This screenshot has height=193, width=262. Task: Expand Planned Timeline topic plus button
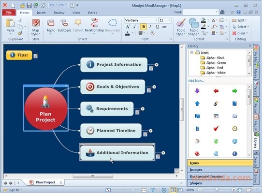tap(150, 131)
